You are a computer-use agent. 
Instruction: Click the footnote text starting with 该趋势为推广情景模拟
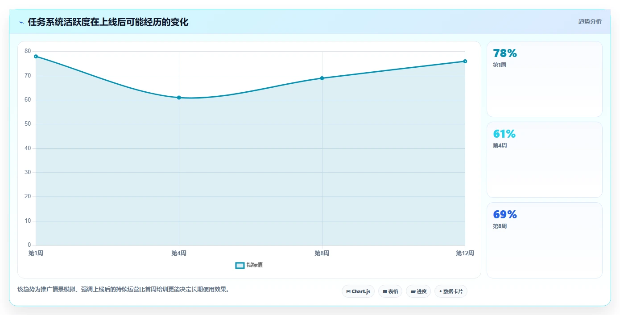124,290
